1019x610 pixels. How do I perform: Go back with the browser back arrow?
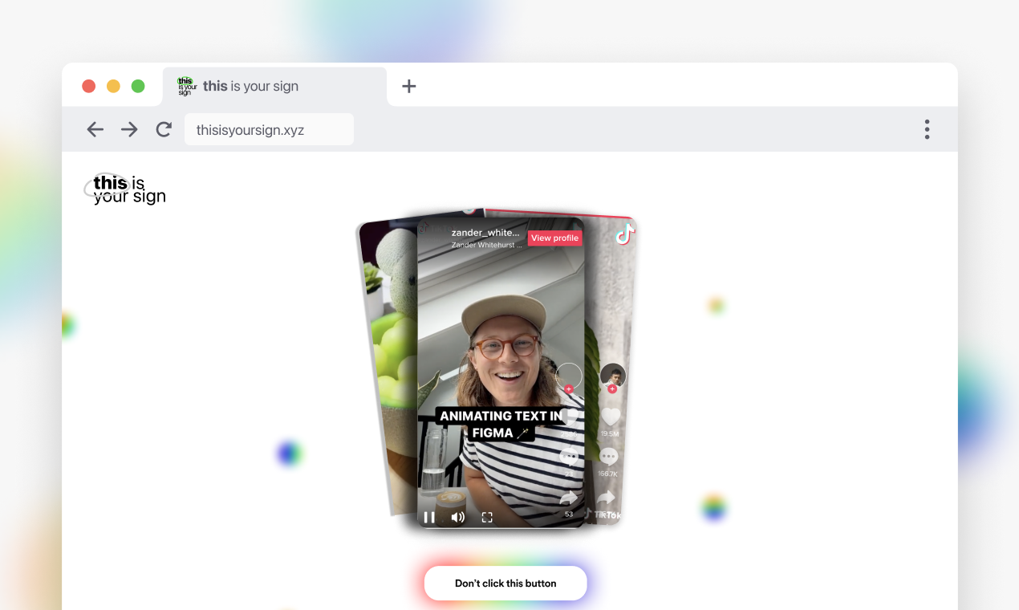tap(95, 129)
